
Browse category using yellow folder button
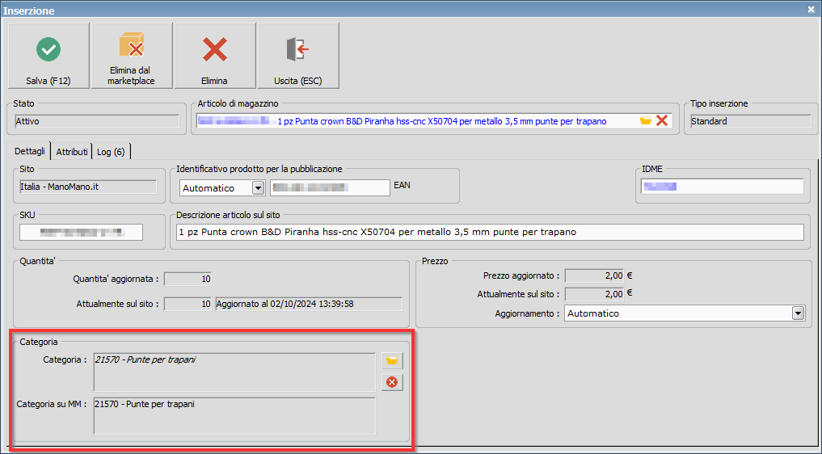[392, 361]
